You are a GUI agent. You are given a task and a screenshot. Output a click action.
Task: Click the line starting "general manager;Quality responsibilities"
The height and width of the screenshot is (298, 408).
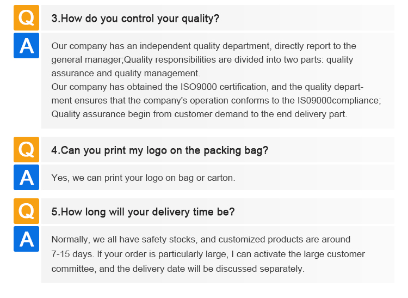pos(202,59)
